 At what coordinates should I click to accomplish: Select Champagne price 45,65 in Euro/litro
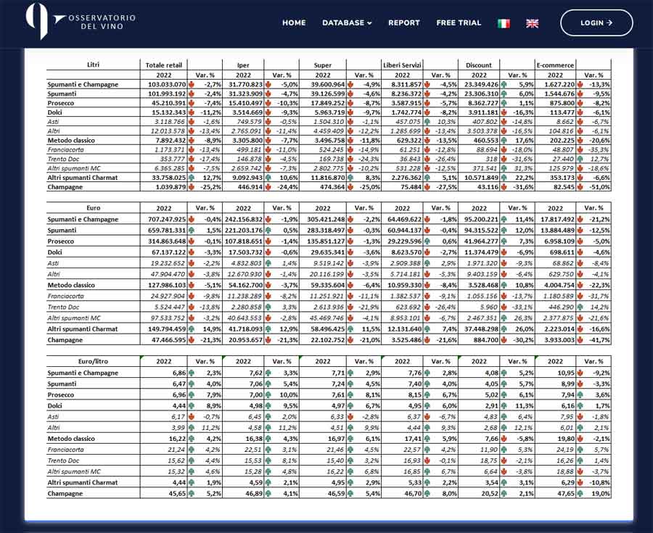(177, 493)
